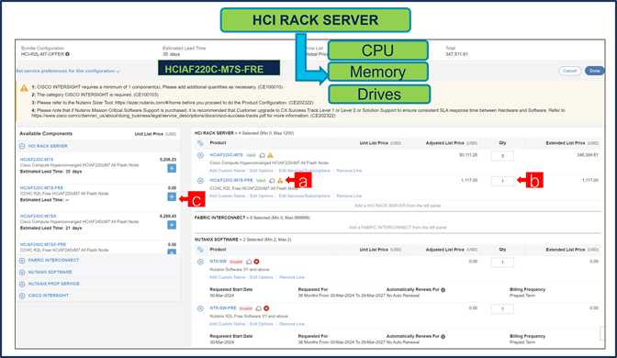
Task: Click Add Custom Name under HCIAF220C-M7S-FRE
Action: coord(227,196)
